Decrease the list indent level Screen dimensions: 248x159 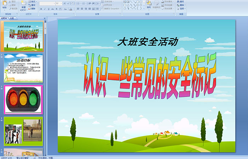(x=90, y=3)
